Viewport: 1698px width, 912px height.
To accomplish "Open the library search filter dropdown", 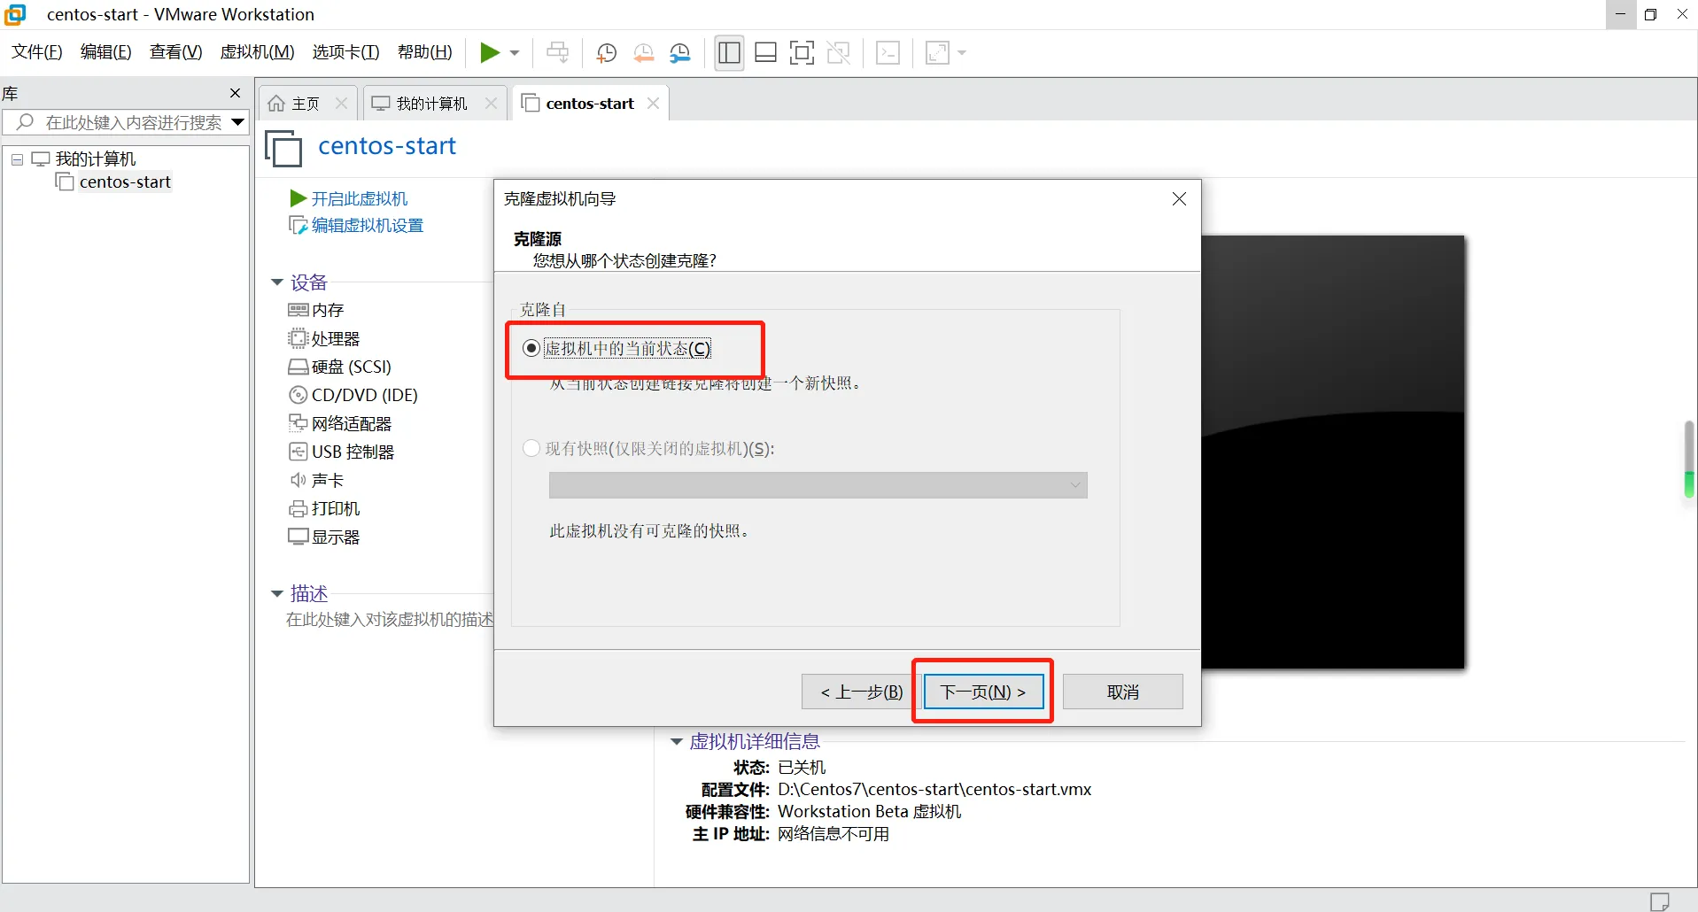I will [x=237, y=122].
